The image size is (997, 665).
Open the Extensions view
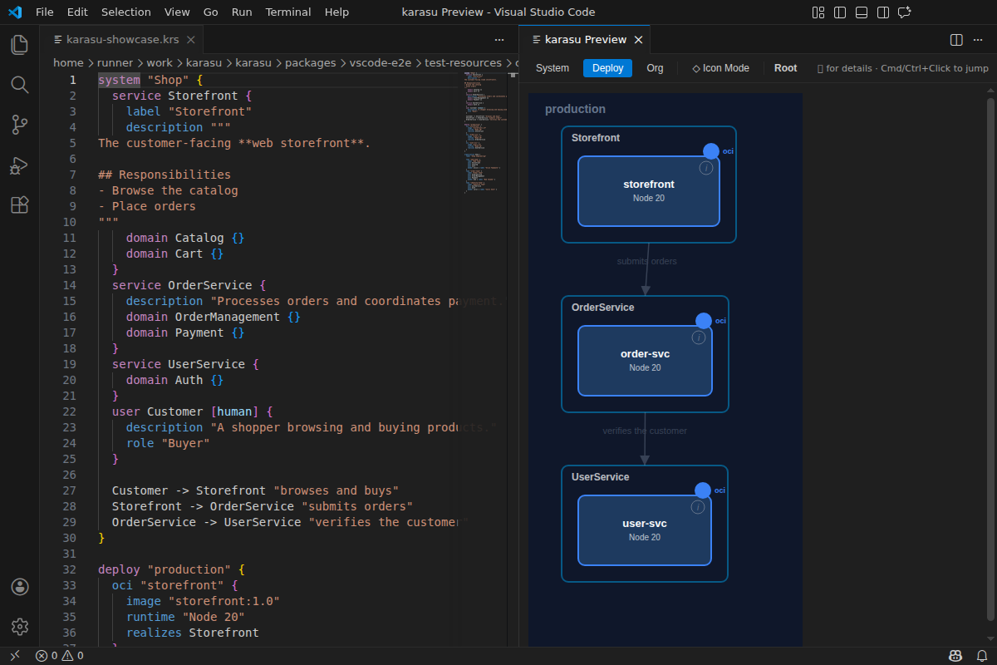(20, 204)
